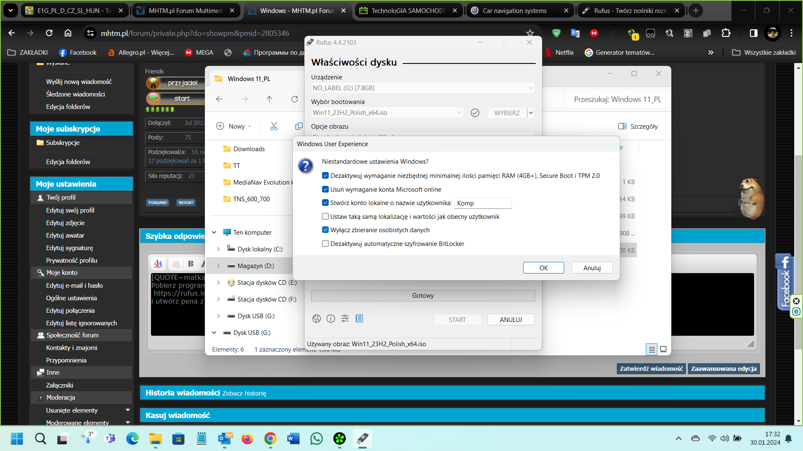Open Rufus info (about) icon
Screen dimensions: 803x451
(x=331, y=319)
